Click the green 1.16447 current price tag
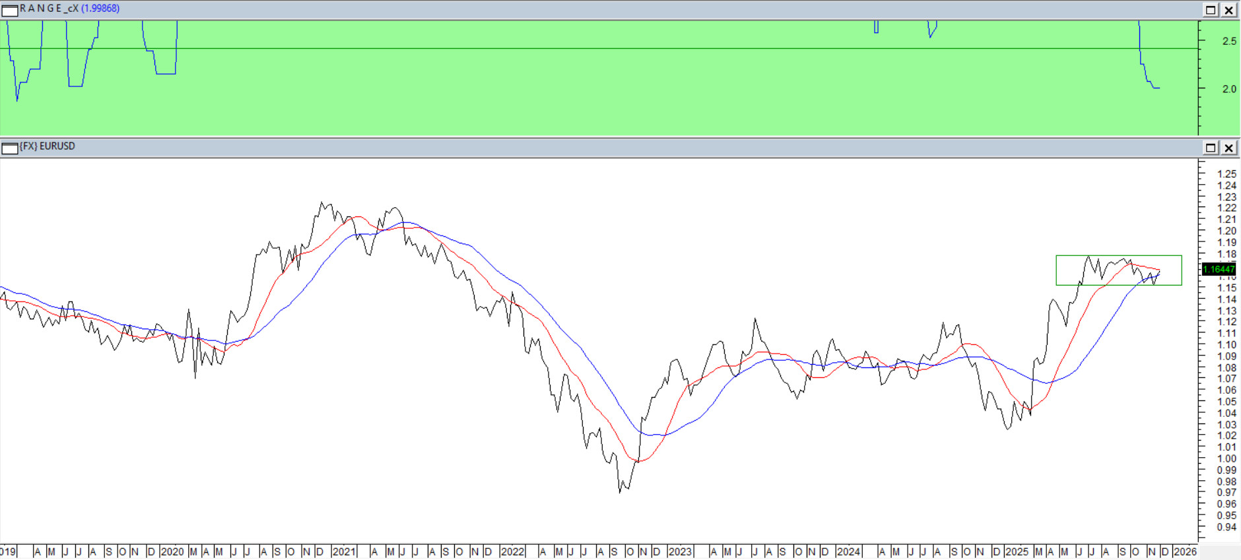Viewport: 1241px width, 560px height. pyautogui.click(x=1218, y=269)
